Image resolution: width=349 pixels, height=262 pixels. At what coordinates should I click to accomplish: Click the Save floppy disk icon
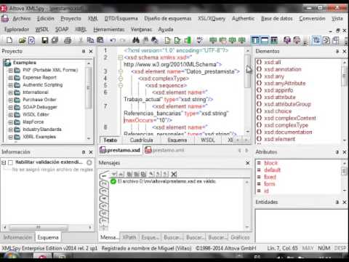point(44,40)
